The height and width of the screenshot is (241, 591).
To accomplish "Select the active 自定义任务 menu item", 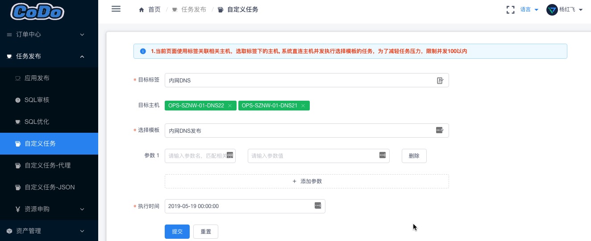I will click(49, 143).
